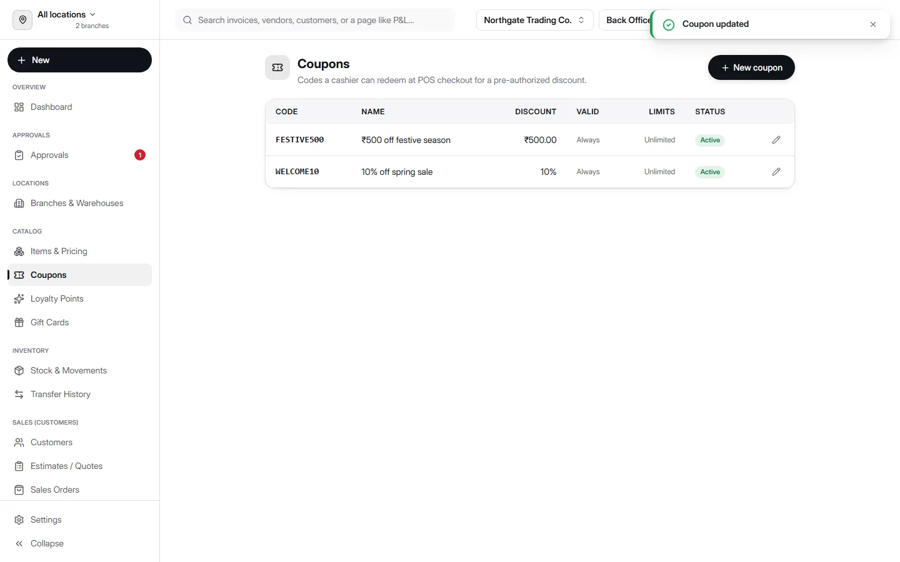The width and height of the screenshot is (900, 562).
Task: Dismiss the Coupon updated notification
Action: [873, 24]
